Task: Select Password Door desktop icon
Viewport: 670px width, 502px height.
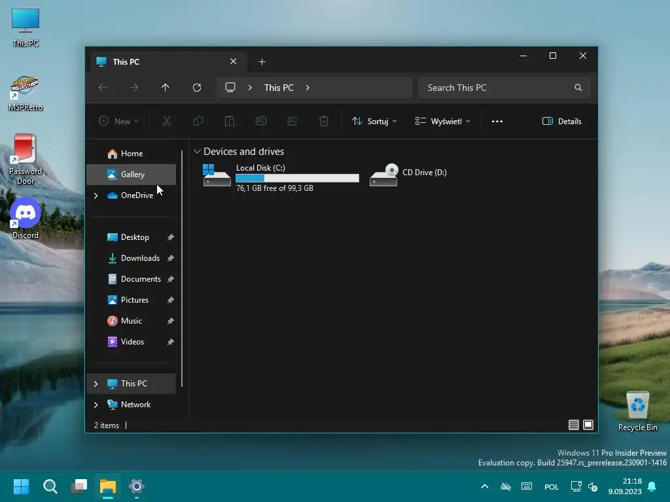Action: tap(26, 159)
